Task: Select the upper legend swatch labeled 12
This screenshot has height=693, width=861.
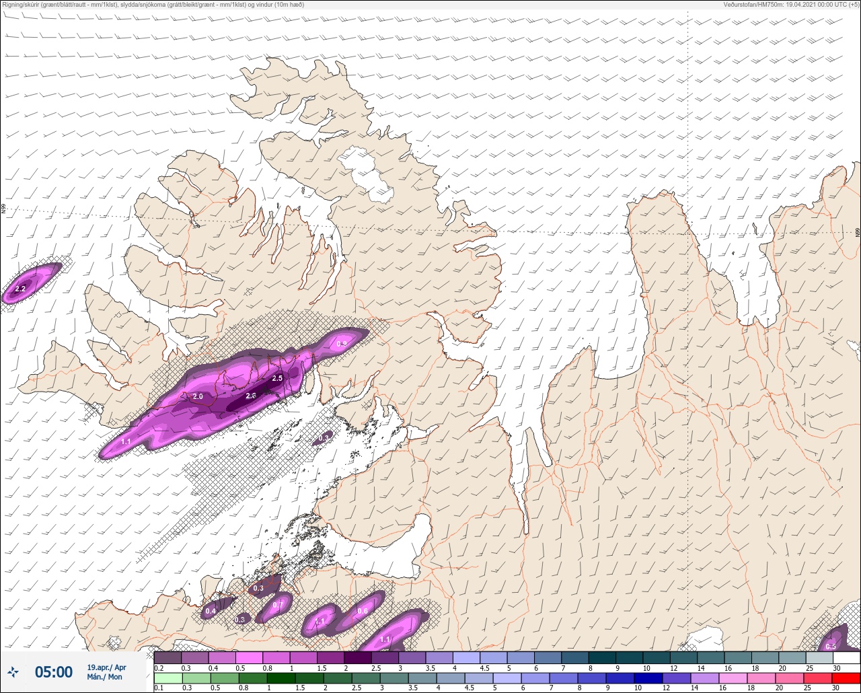Action: [x=684, y=657]
